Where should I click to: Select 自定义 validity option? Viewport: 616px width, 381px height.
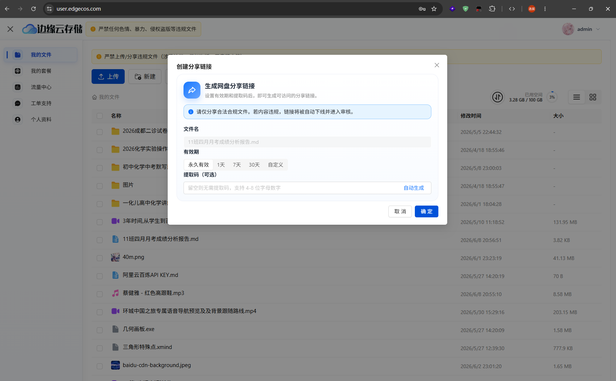pos(275,165)
